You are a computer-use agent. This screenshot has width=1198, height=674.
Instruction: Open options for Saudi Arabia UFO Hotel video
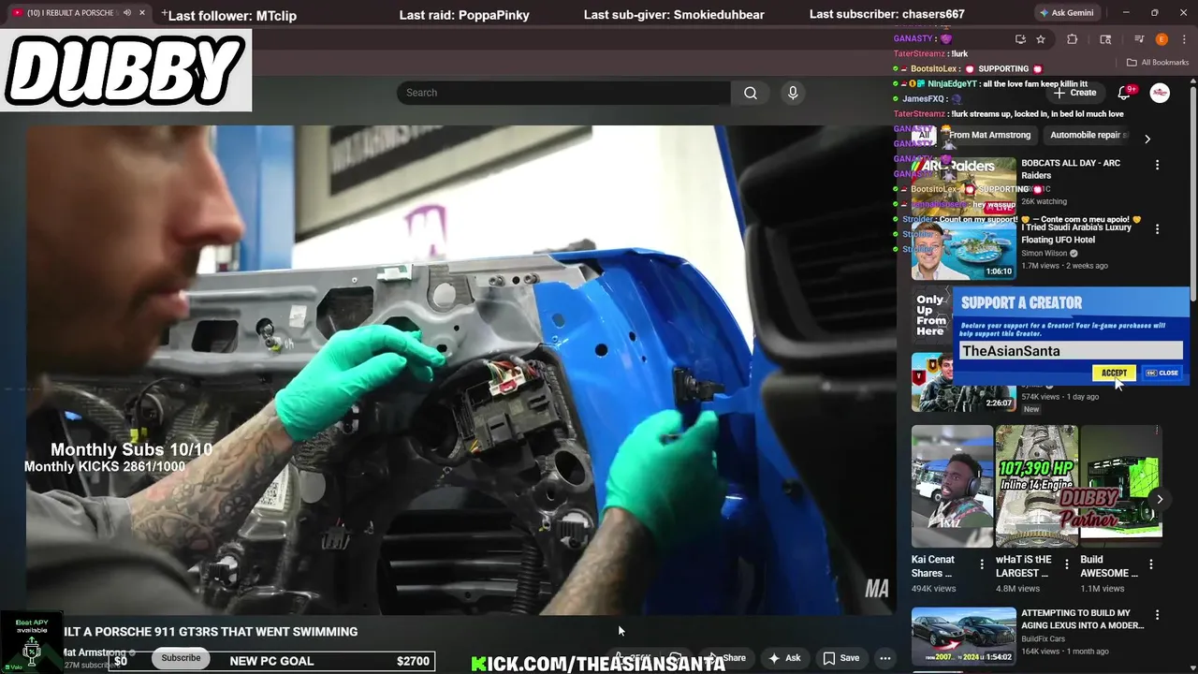(x=1157, y=228)
